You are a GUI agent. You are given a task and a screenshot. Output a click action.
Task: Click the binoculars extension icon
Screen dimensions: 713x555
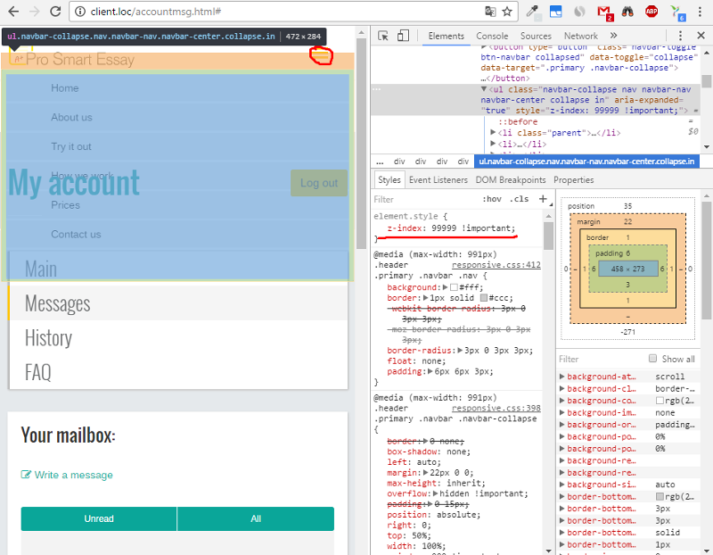[628, 12]
